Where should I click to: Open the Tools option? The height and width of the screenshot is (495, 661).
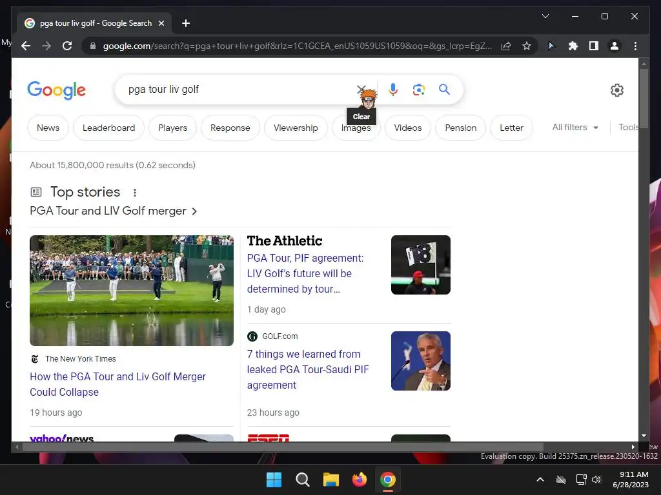[x=628, y=127]
